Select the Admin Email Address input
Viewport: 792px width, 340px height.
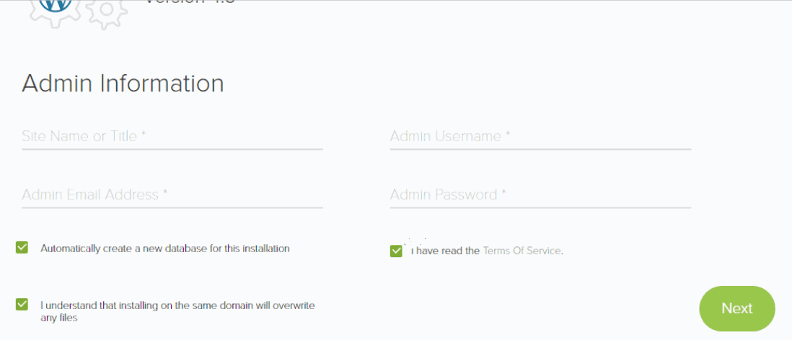pos(172,194)
